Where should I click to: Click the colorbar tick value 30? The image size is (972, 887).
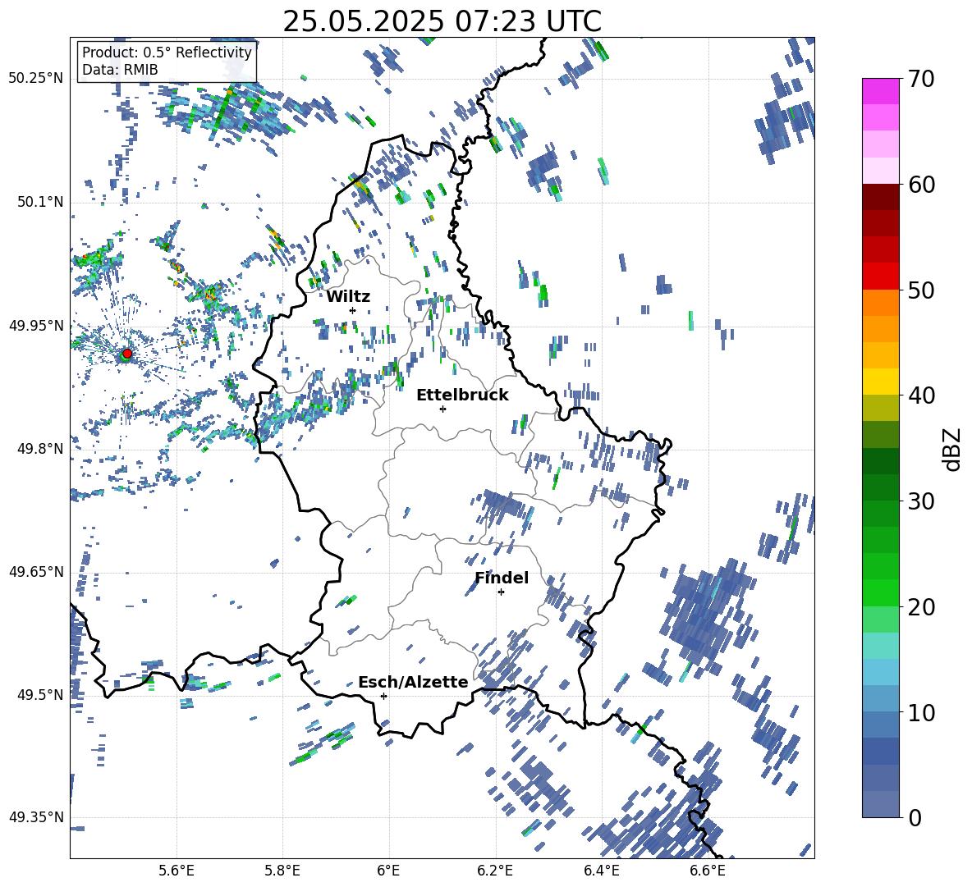[x=921, y=501]
